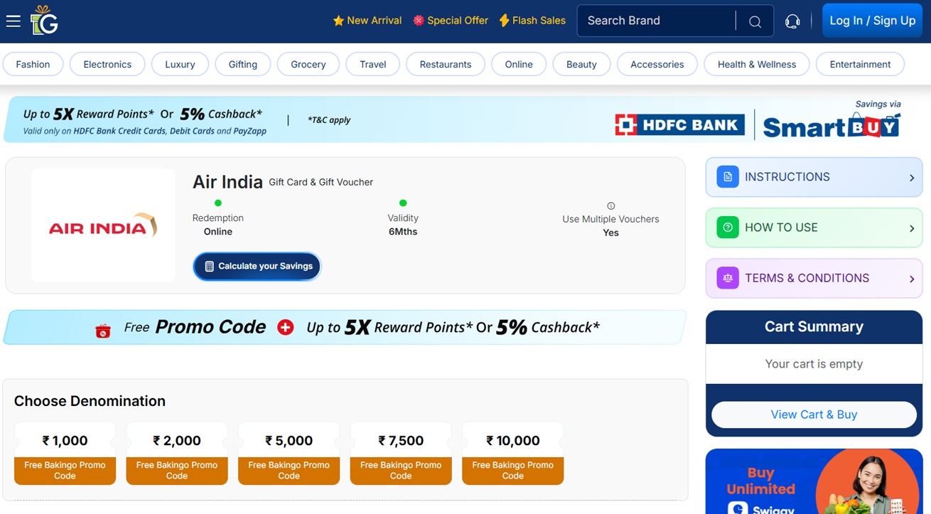Click the Air India title text

[x=227, y=182]
